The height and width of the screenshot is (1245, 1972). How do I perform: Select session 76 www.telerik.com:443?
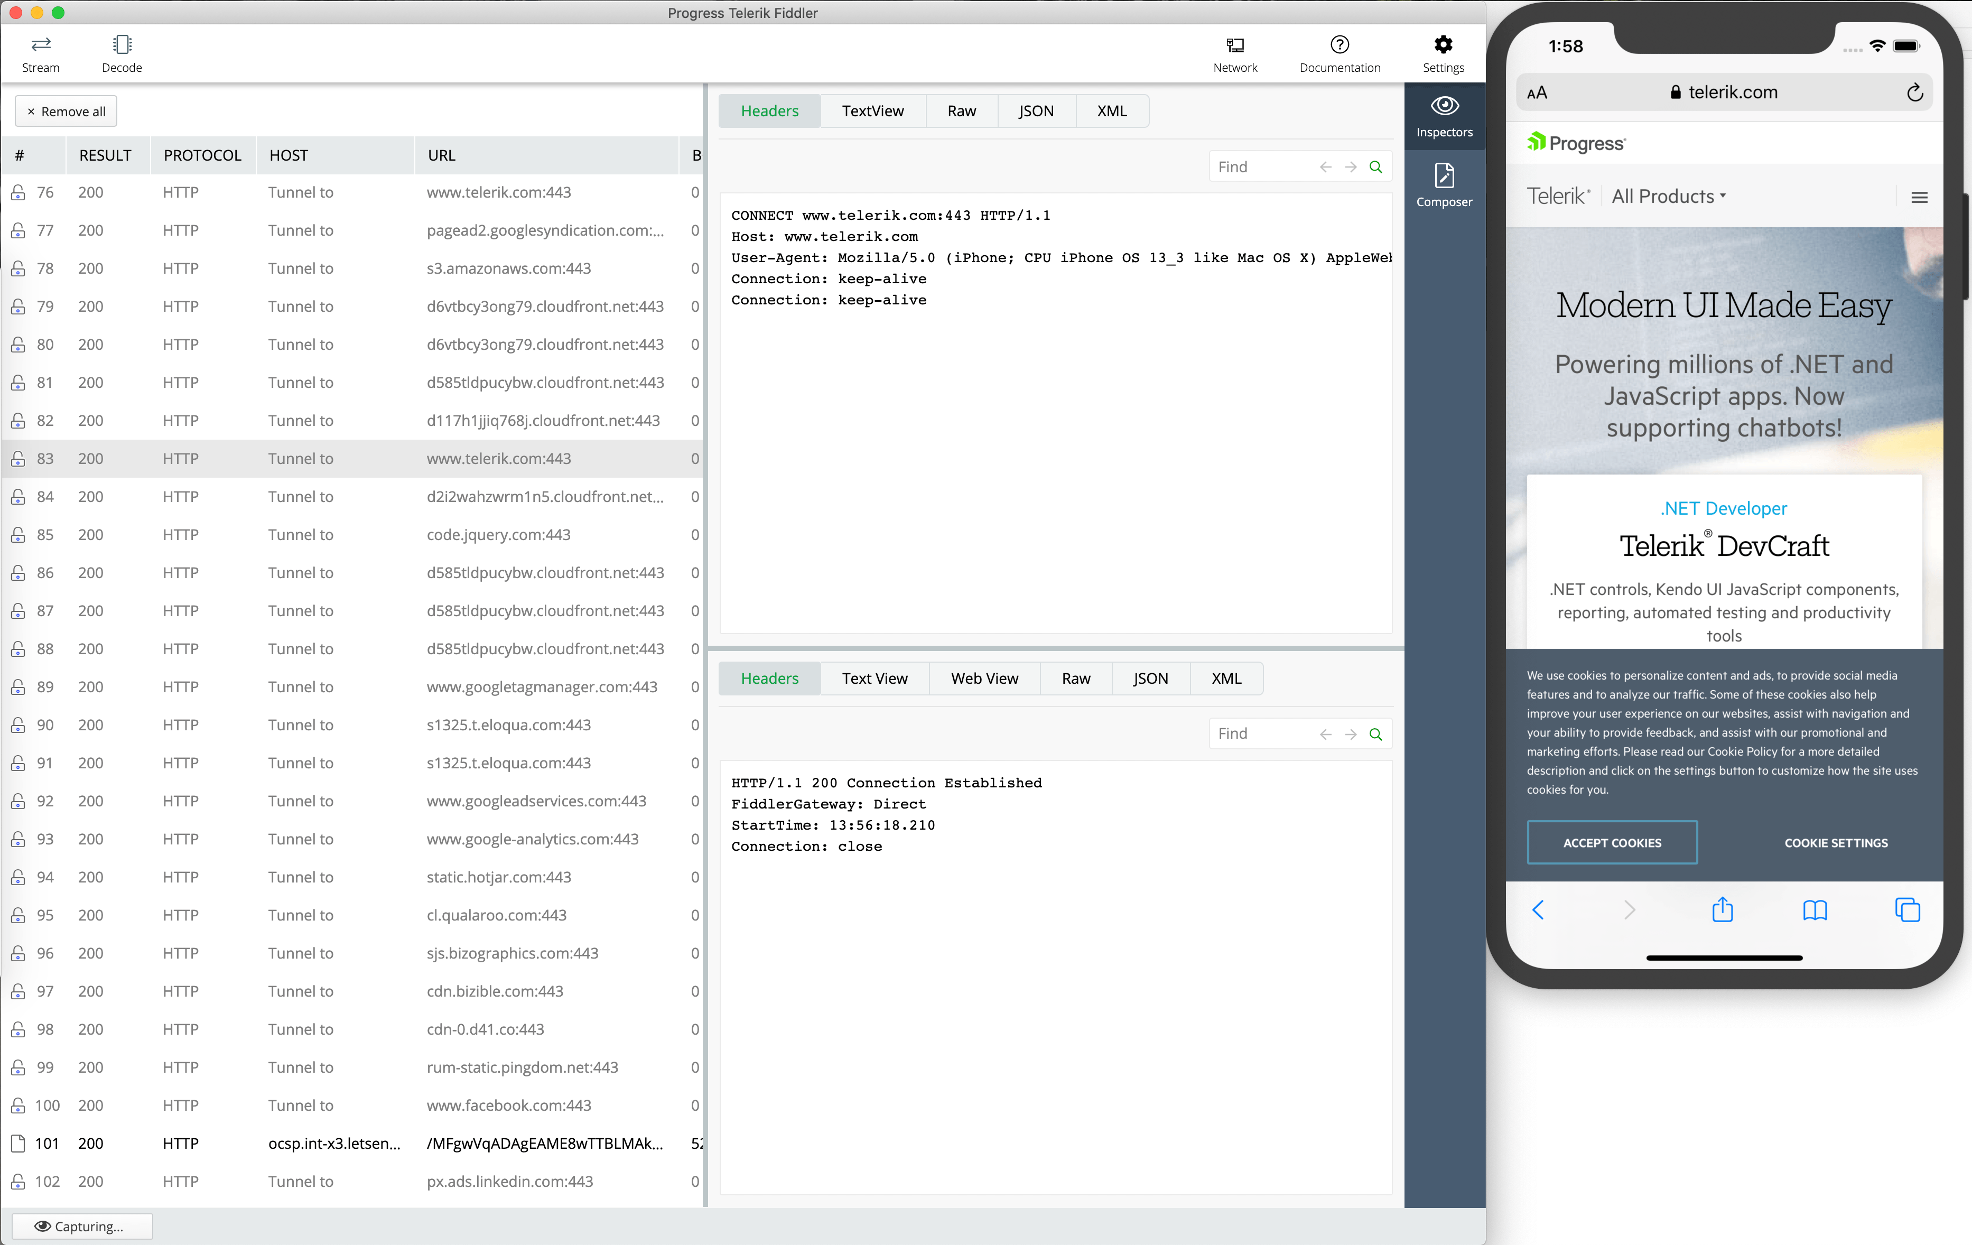352,192
